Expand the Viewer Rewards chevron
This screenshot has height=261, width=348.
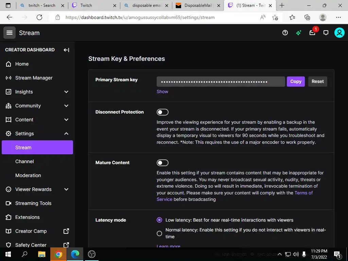66,189
